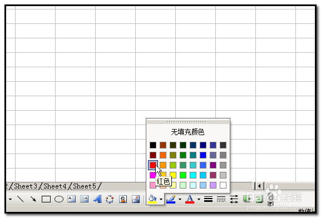
Task: Pick the magenta pink fill swatch
Action: [x=152, y=175]
